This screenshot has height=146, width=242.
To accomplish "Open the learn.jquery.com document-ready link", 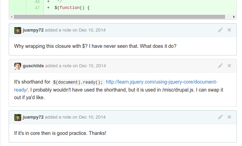I will (x=161, y=82).
